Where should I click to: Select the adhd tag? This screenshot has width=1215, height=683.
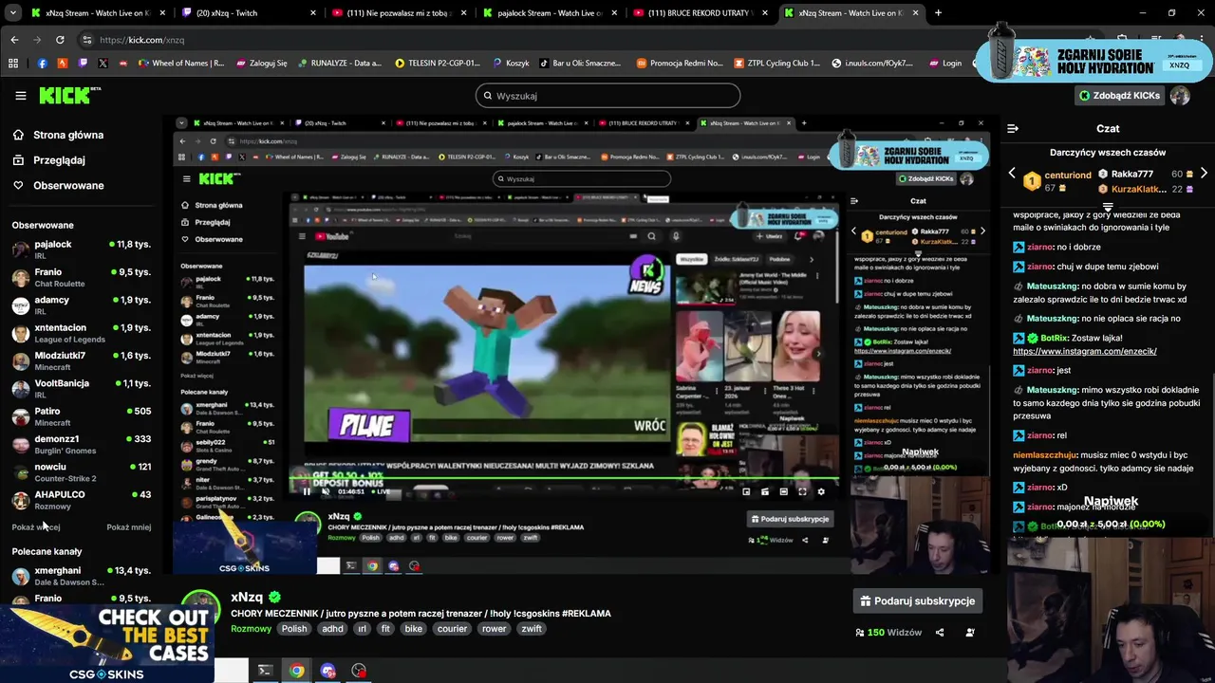pos(332,629)
